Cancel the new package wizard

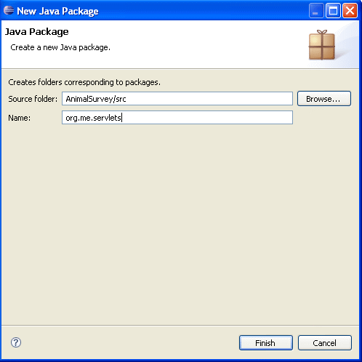click(325, 343)
